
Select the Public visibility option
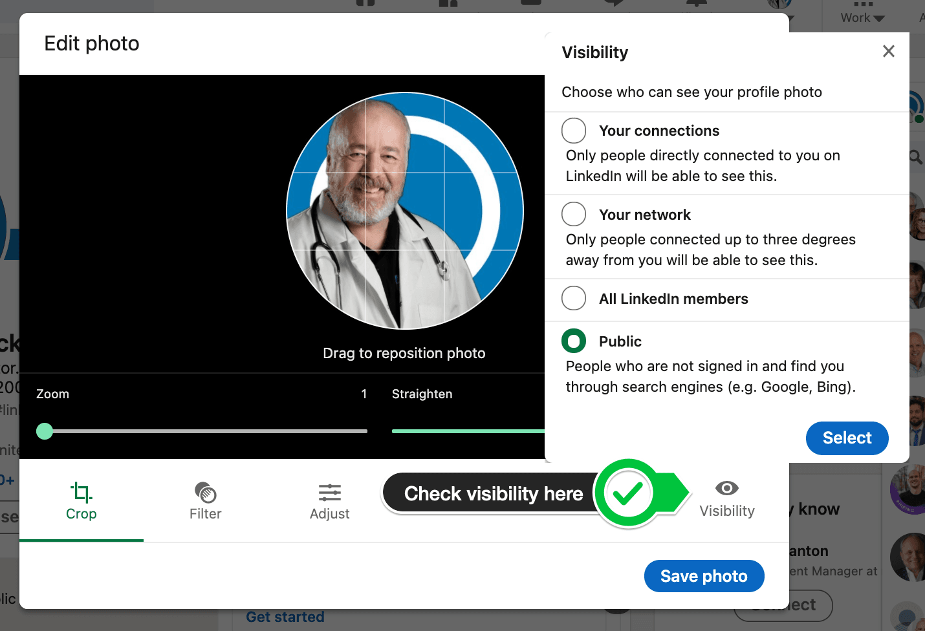[x=574, y=341]
